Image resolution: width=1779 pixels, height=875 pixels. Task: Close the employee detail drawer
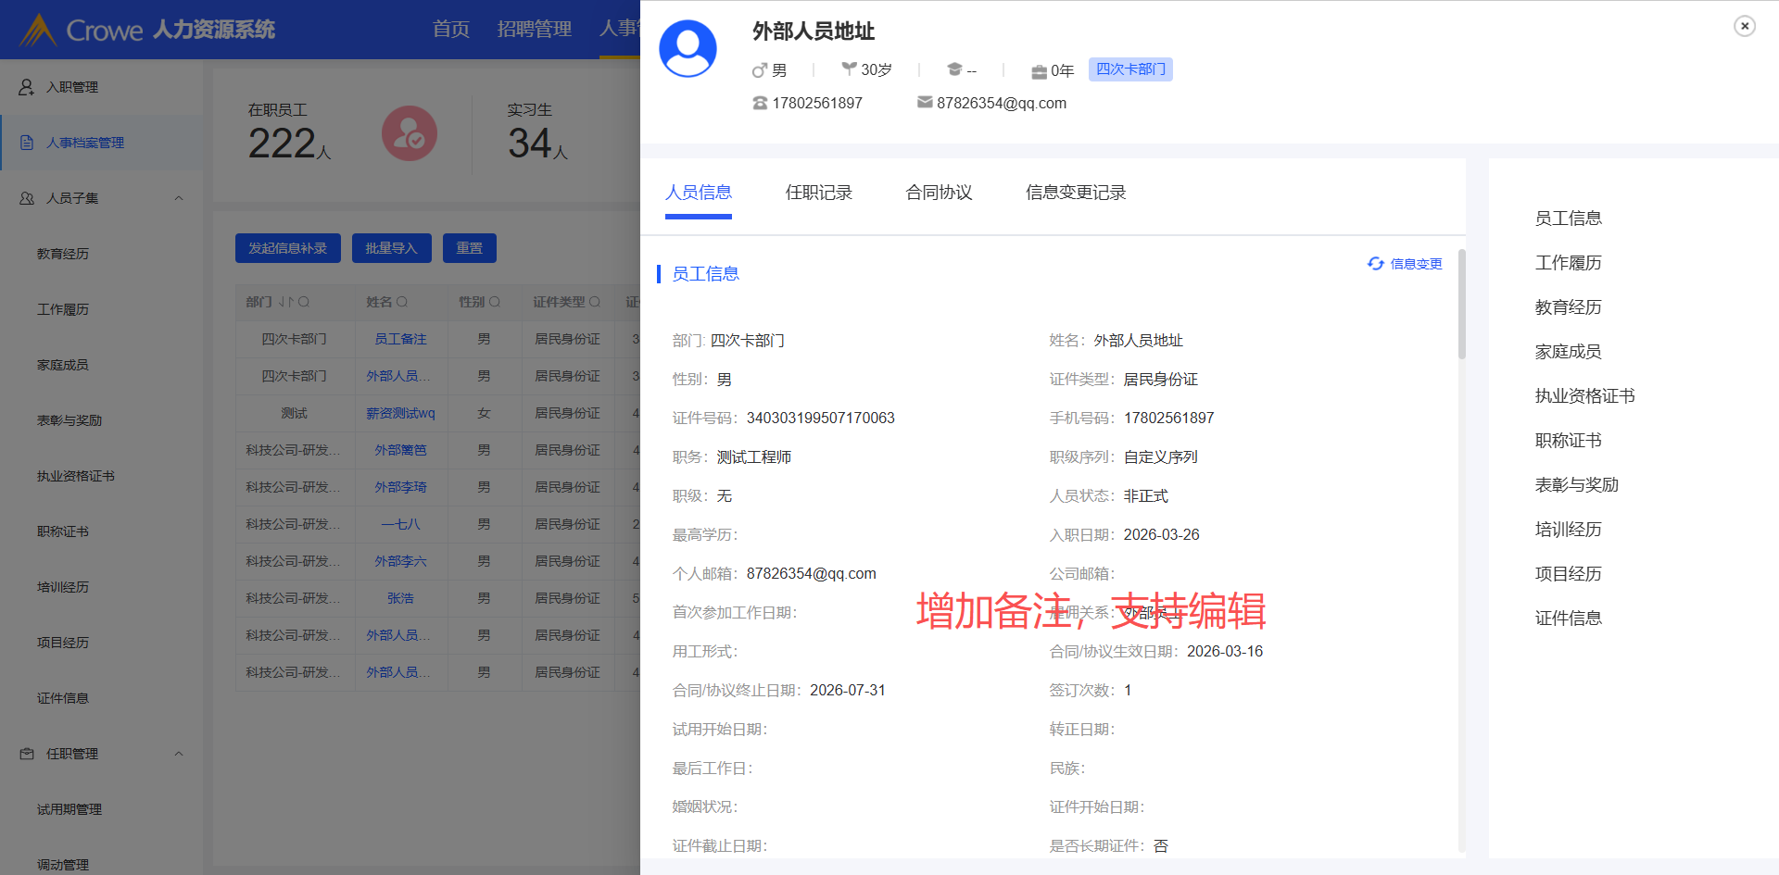click(1744, 26)
